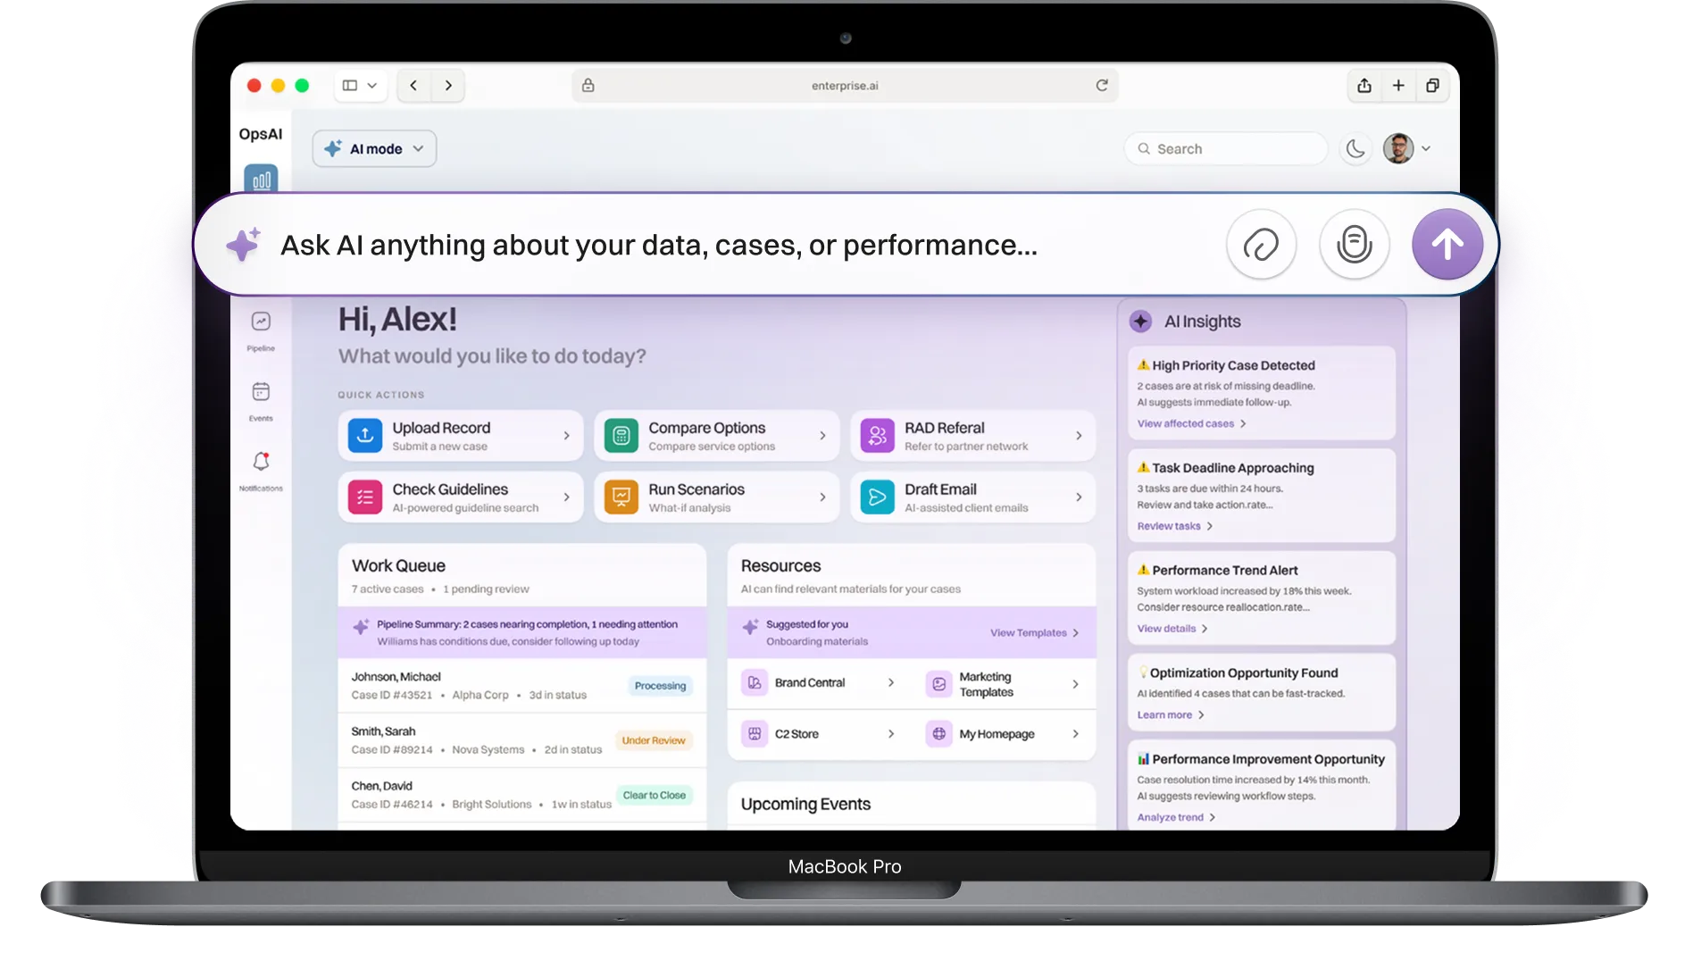This screenshot has height=969, width=1693.
Task: Open the Draft Email quick action
Action: tap(972, 497)
